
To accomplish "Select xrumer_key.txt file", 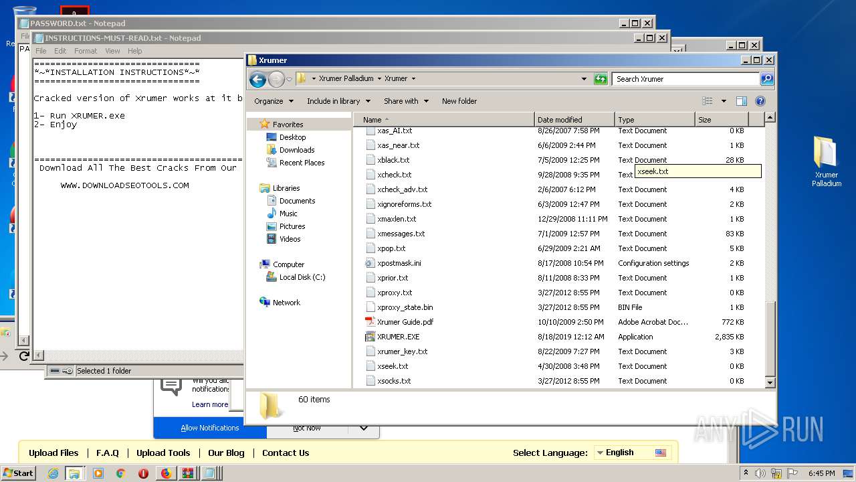I will (402, 351).
